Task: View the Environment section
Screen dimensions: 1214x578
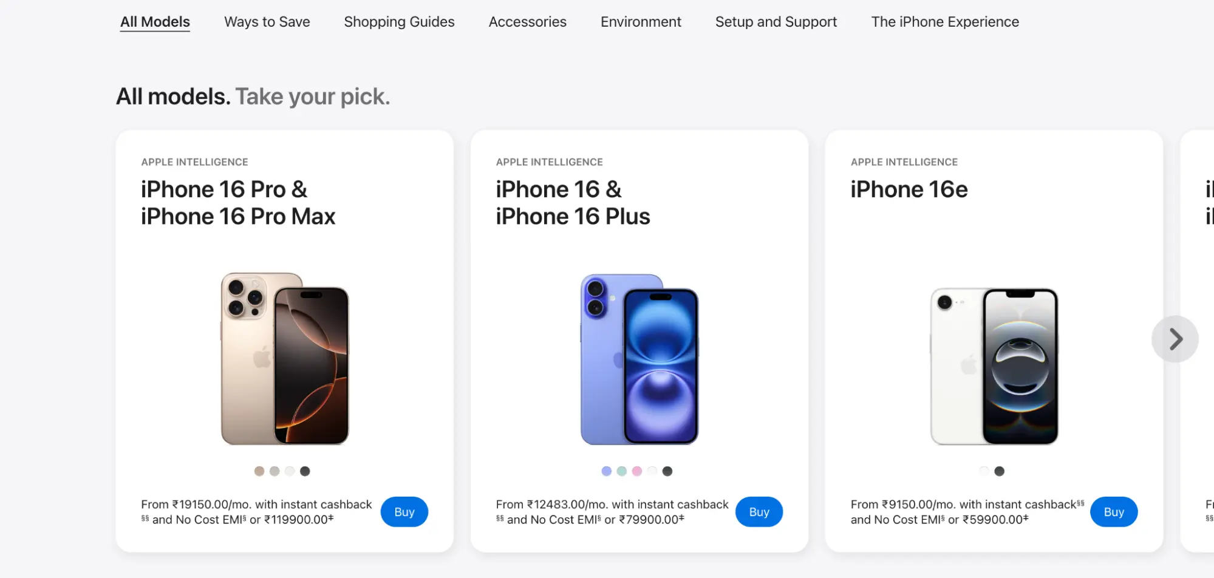Action: click(641, 22)
